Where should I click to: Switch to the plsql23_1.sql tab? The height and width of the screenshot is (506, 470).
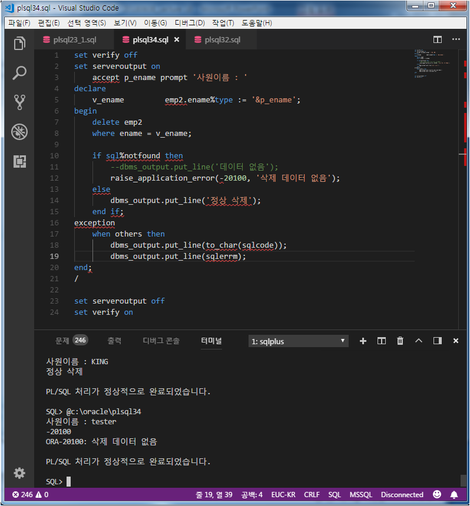(x=75, y=39)
